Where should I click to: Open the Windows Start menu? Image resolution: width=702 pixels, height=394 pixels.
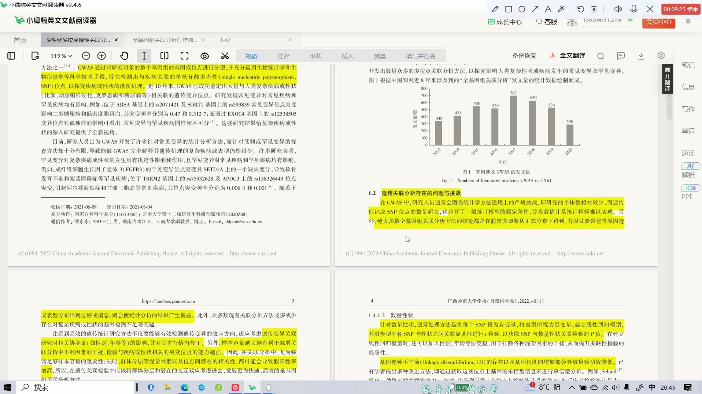pyautogui.click(x=8, y=387)
